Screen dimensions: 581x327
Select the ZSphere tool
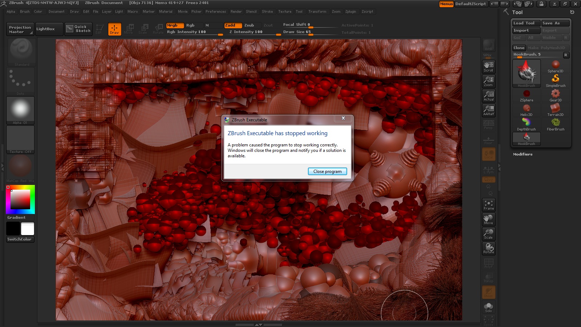tap(527, 95)
